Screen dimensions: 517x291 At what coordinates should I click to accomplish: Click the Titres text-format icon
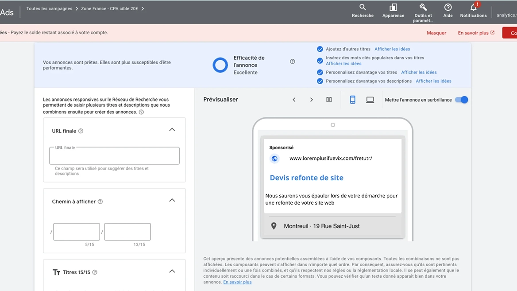(x=56, y=272)
